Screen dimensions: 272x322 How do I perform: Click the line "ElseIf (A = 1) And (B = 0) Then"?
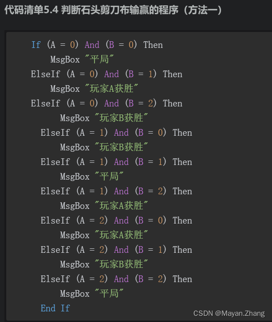pyautogui.click(x=116, y=133)
